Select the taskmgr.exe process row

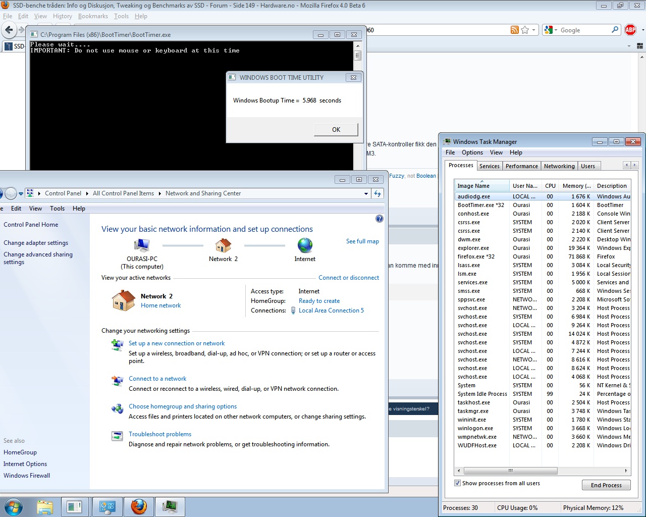pos(543,411)
